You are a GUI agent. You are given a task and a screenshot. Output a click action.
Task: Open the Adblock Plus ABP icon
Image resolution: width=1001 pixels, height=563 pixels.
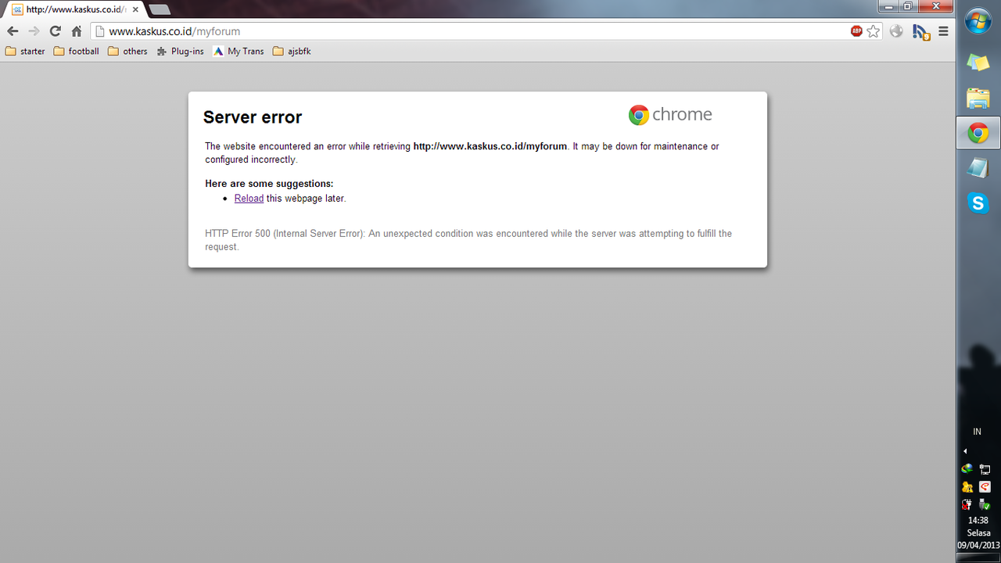tap(856, 31)
